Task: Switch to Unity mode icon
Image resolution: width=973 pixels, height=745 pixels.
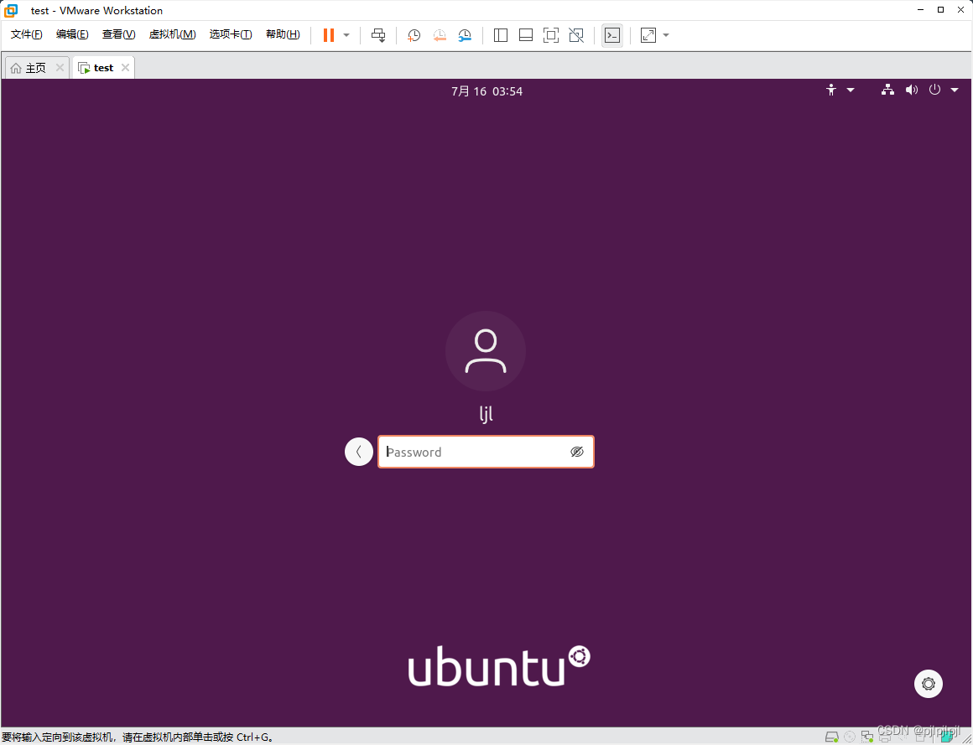Action: click(576, 35)
